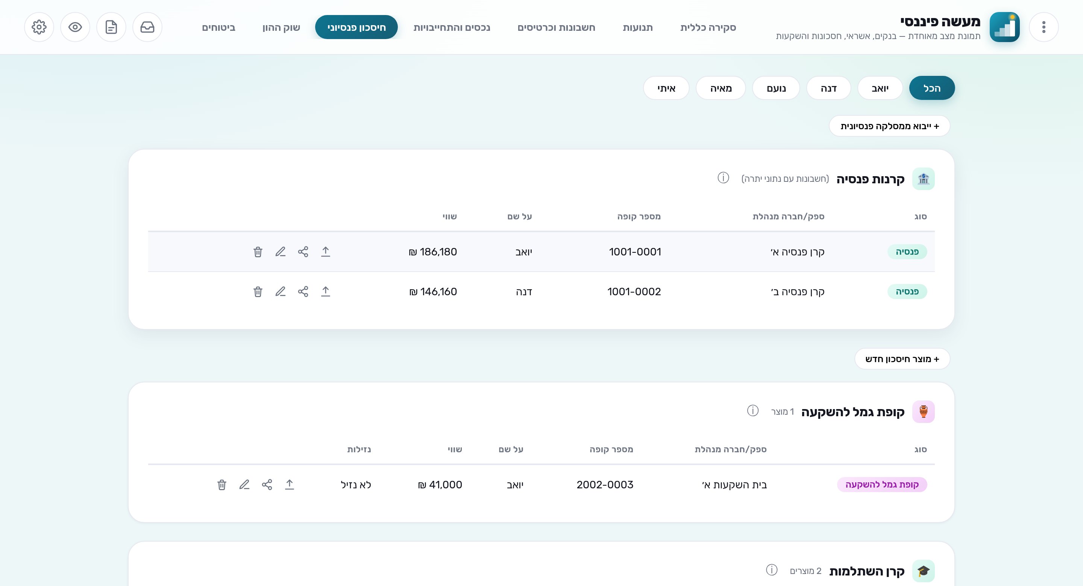
Task: Open the נכסים והתחייבויות tab
Action: (452, 27)
